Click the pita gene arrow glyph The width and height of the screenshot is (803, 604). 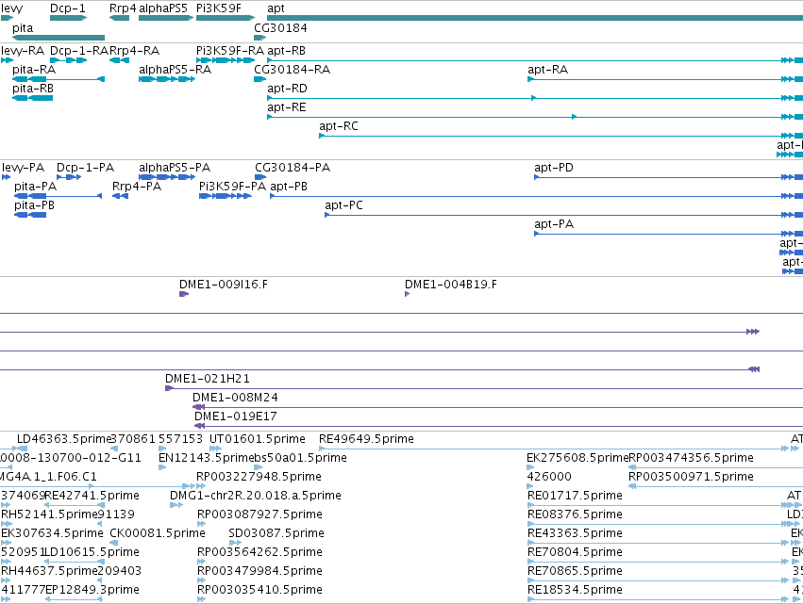pos(59,38)
